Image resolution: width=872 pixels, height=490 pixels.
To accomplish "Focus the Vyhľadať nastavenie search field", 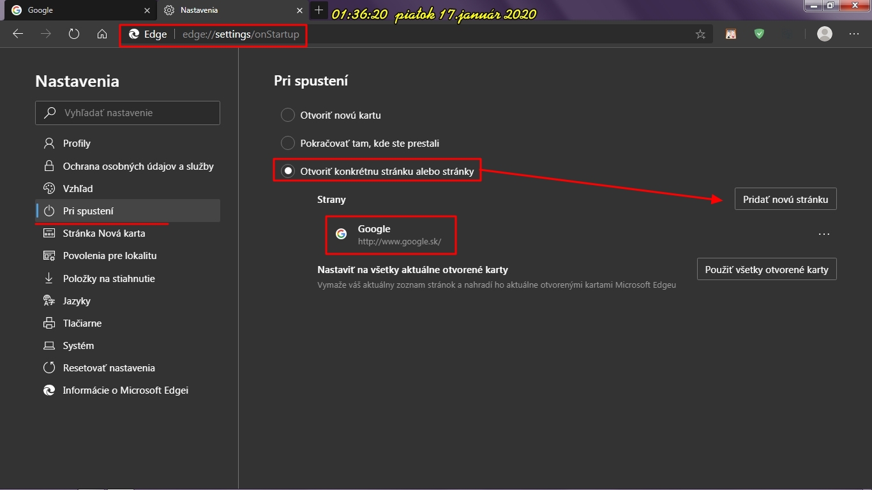I will tap(128, 113).
